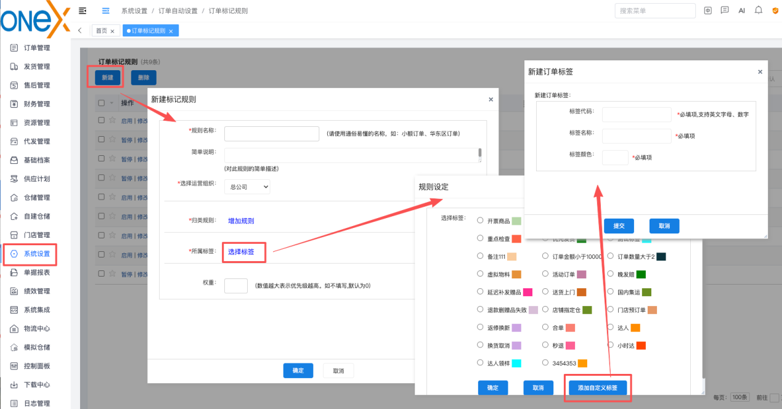This screenshot has width=782, height=409.
Task: Open the 订单管理 sidebar icon
Action: (x=14, y=47)
